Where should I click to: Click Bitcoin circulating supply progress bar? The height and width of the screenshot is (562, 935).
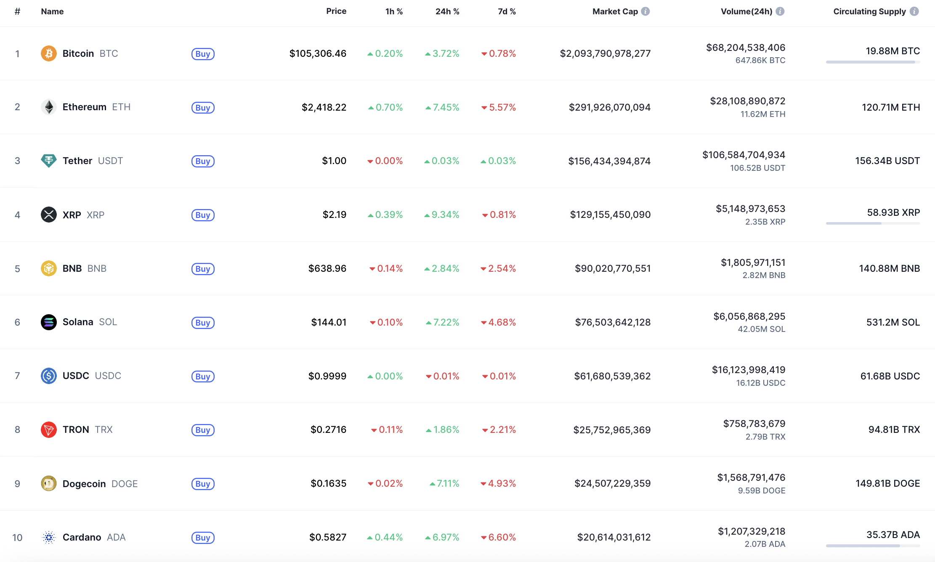[873, 62]
